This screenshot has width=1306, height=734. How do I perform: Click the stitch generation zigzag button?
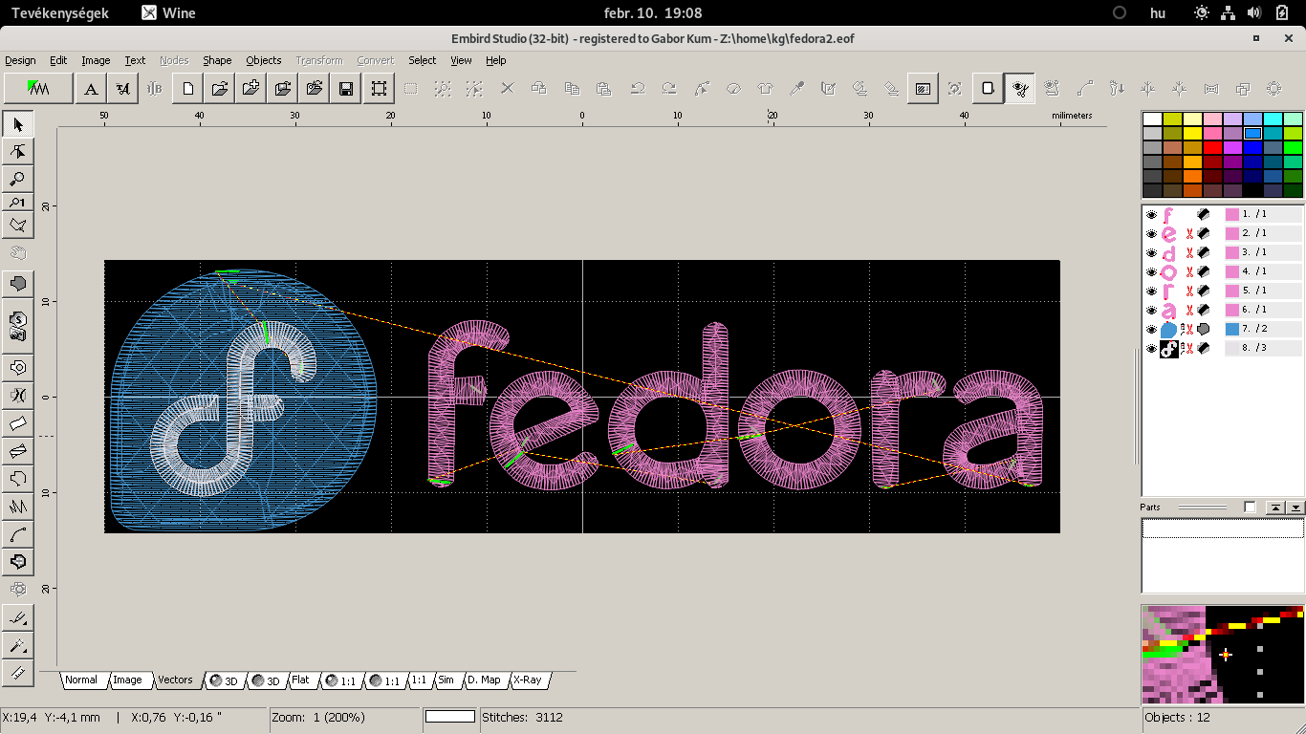point(38,89)
